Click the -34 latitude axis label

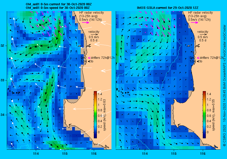(x=3, y=115)
